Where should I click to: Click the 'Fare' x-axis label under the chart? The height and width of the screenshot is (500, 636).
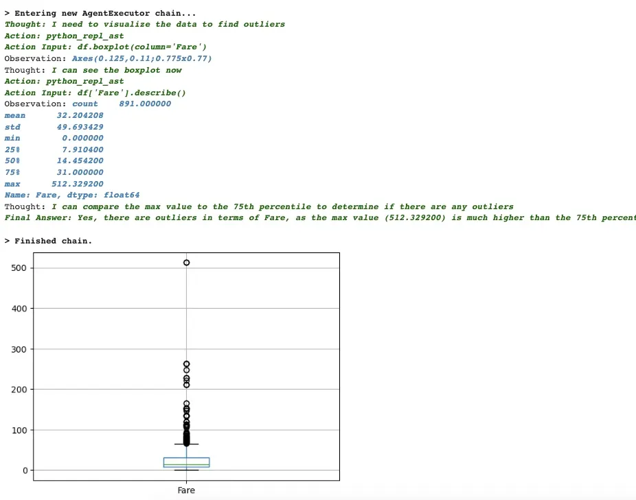(x=186, y=490)
